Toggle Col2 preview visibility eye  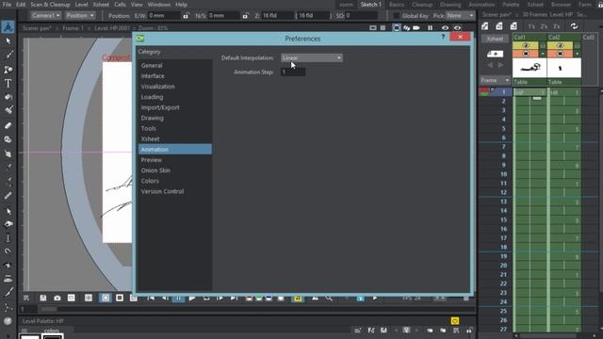pos(560,45)
